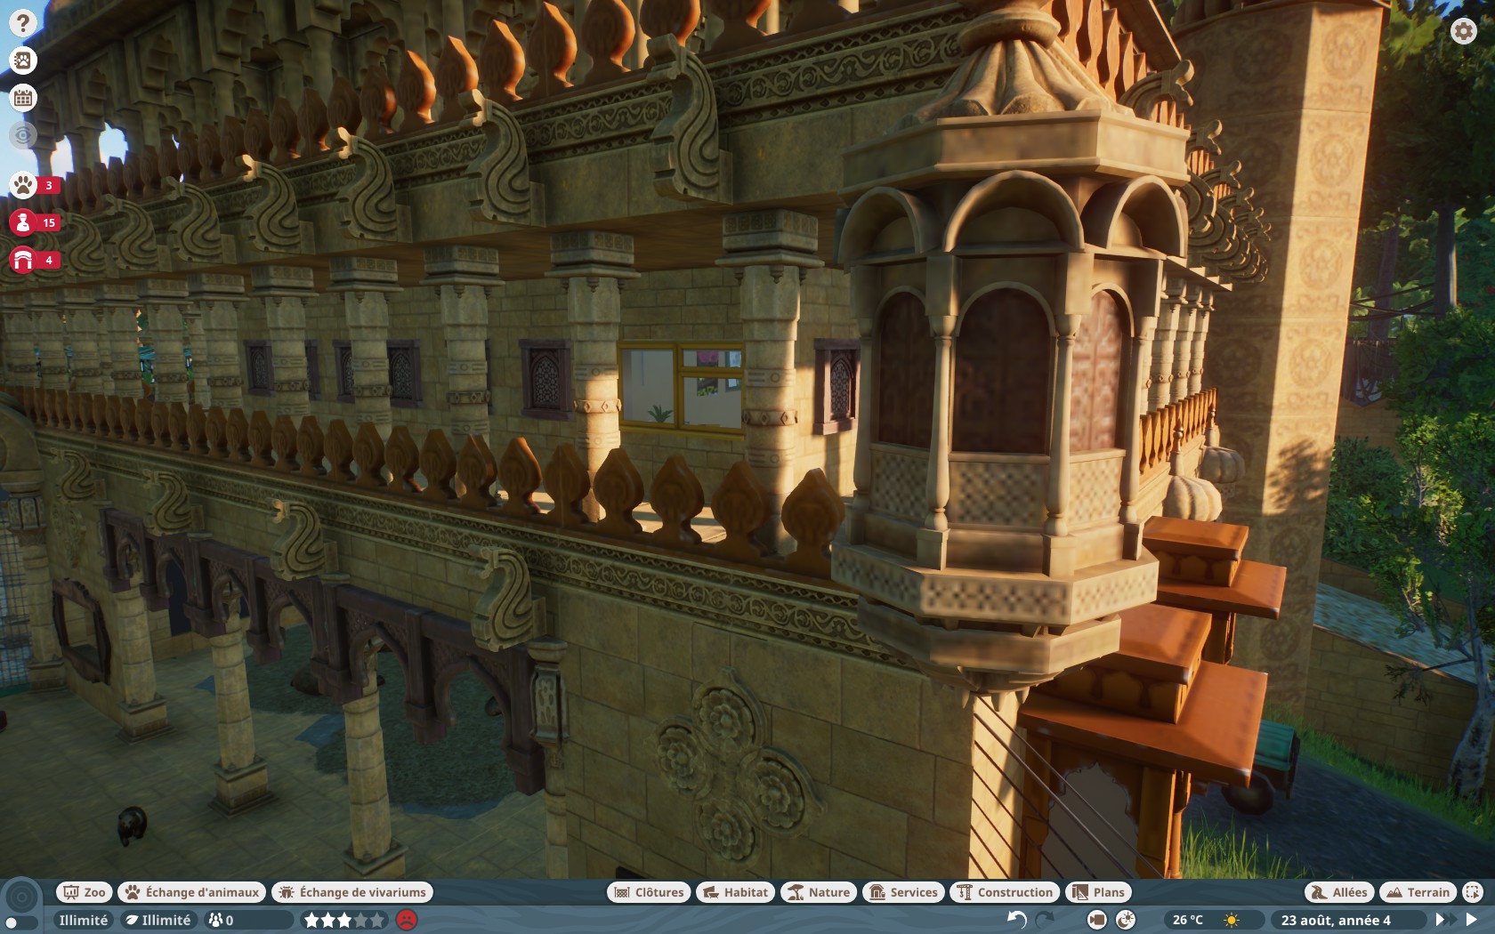This screenshot has width=1495, height=934.
Task: Open the Allées paths tool
Action: pos(1339,892)
